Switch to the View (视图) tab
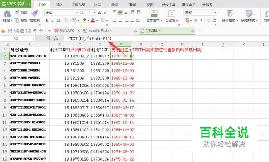The image size is (269, 162). pyautogui.click(x=150, y=5)
